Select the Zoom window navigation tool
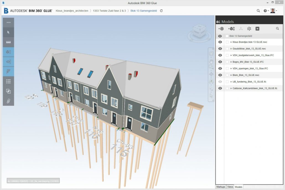The width and height of the screenshot is (285, 190). tap(211, 67)
